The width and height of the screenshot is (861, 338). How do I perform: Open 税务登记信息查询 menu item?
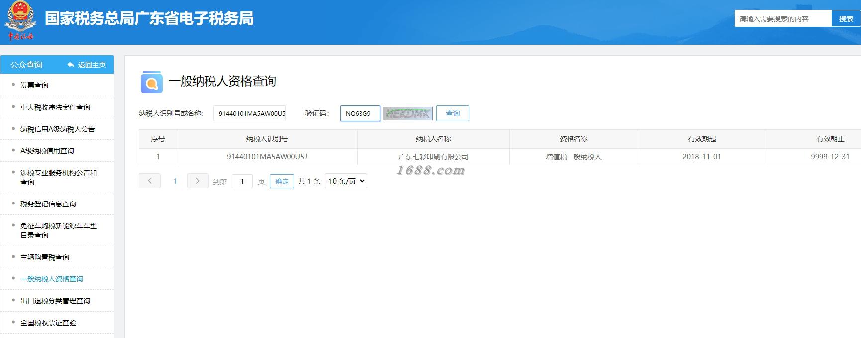48,204
